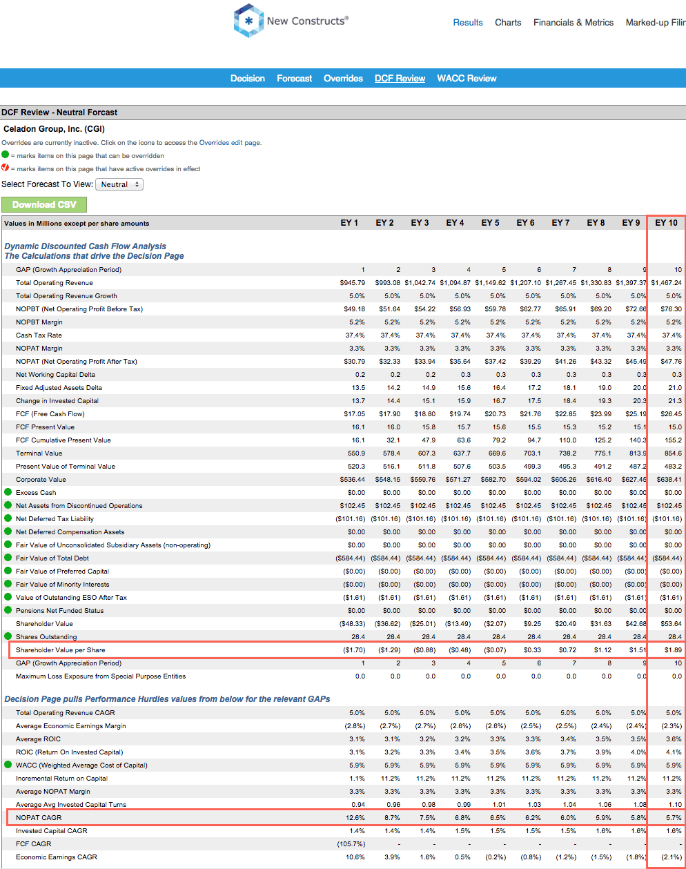
Task: Click the New Constructs brand name
Action: 308,21
